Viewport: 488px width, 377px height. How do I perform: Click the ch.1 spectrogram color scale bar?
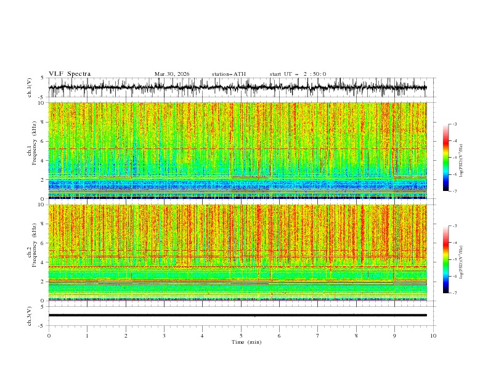(445, 158)
